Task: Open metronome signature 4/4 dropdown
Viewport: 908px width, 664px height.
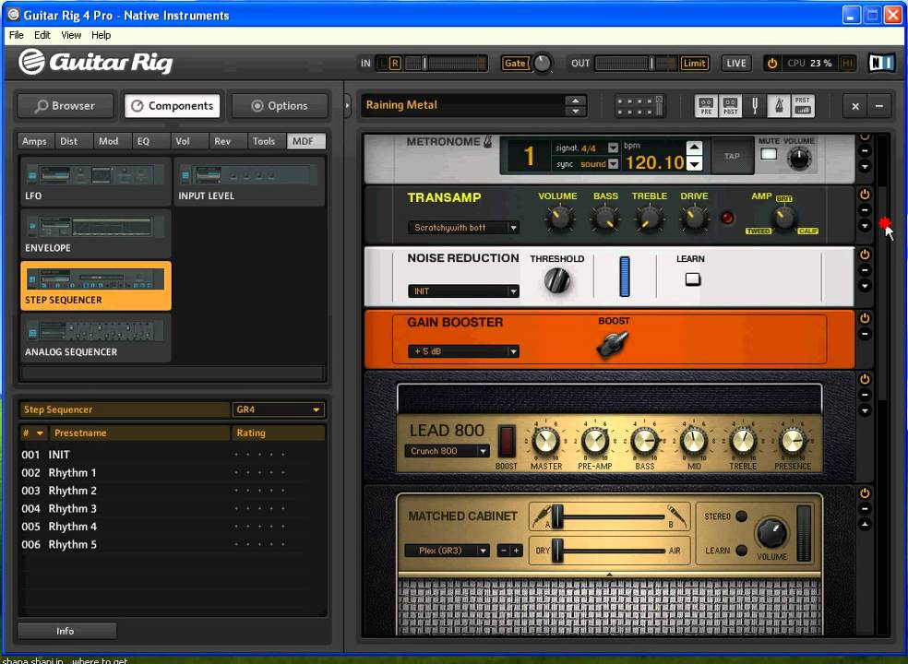Action: [x=613, y=148]
